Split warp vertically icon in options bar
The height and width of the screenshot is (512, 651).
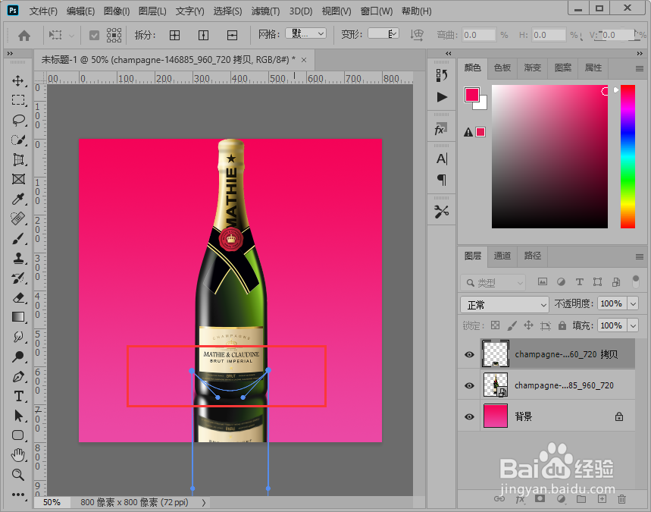click(x=203, y=36)
